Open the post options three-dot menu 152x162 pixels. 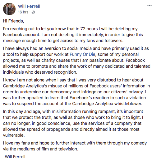click(150, 5)
